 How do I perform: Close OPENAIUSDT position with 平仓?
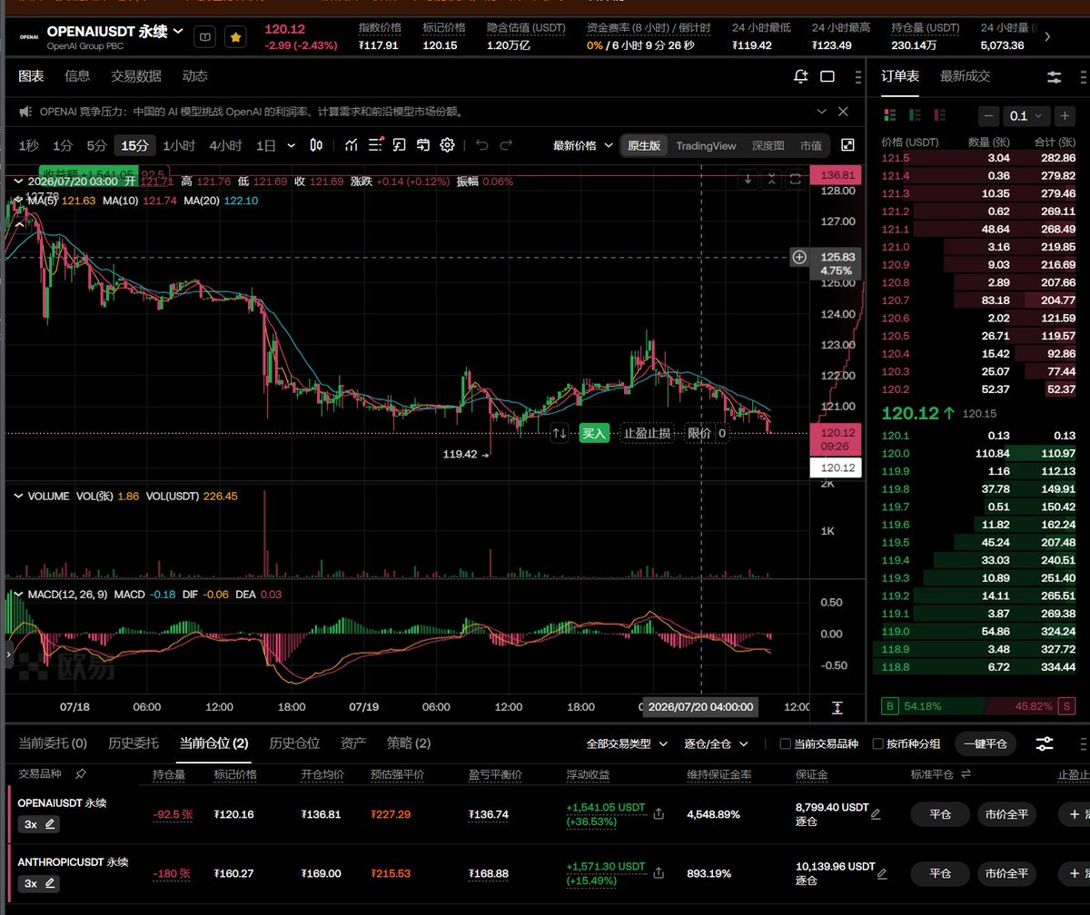tap(940, 814)
